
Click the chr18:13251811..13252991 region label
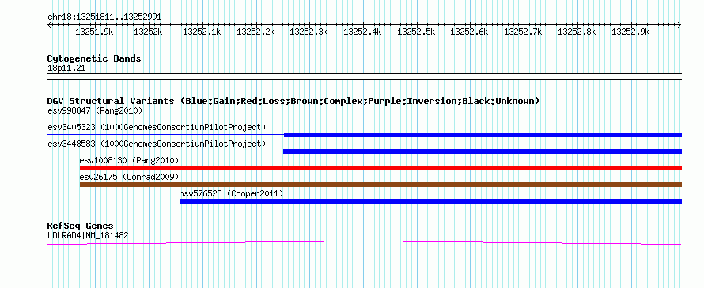(x=104, y=17)
